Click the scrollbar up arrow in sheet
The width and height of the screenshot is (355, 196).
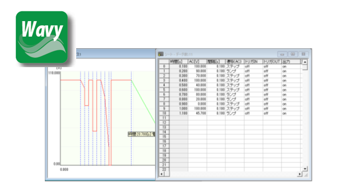(305, 62)
